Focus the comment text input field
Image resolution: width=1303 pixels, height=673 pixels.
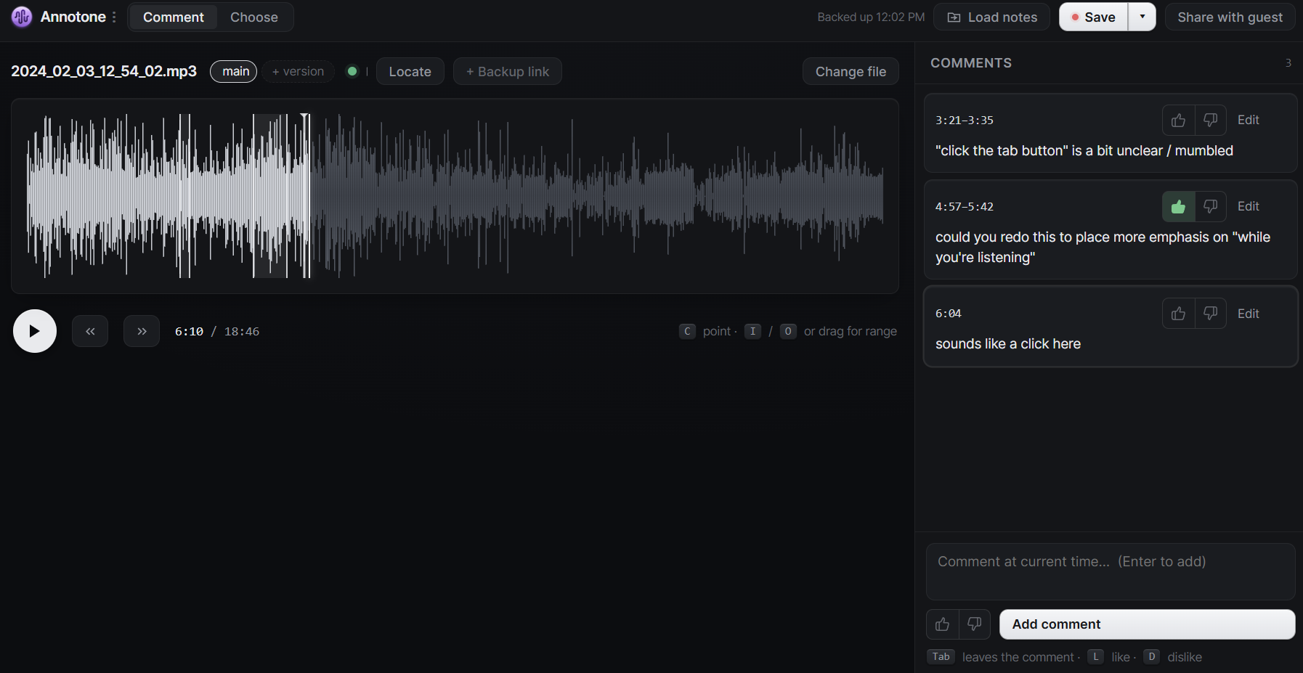(1111, 571)
